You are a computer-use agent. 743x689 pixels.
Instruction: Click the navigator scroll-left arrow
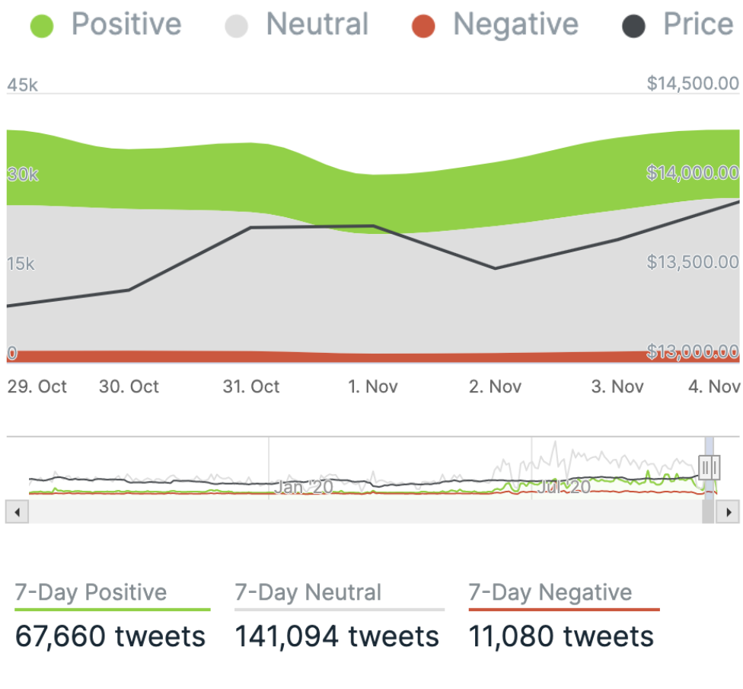(16, 512)
